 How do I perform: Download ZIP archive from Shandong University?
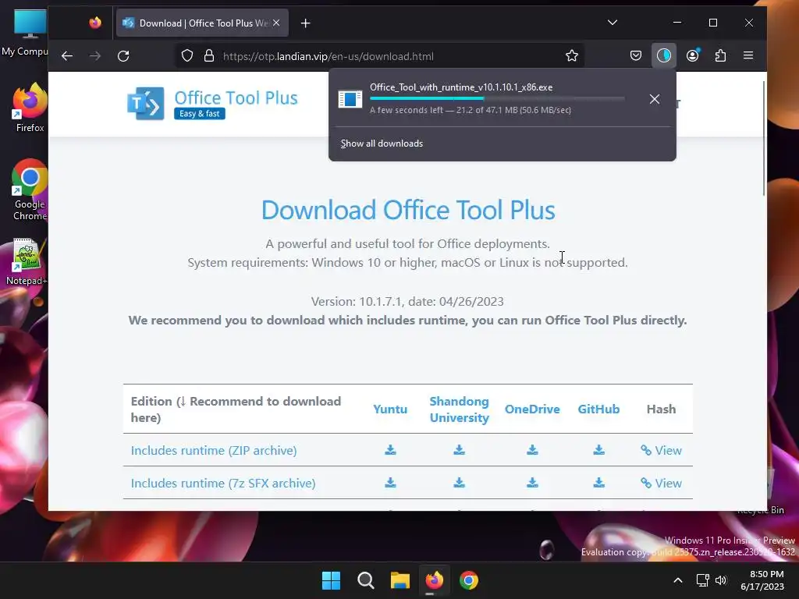point(459,450)
